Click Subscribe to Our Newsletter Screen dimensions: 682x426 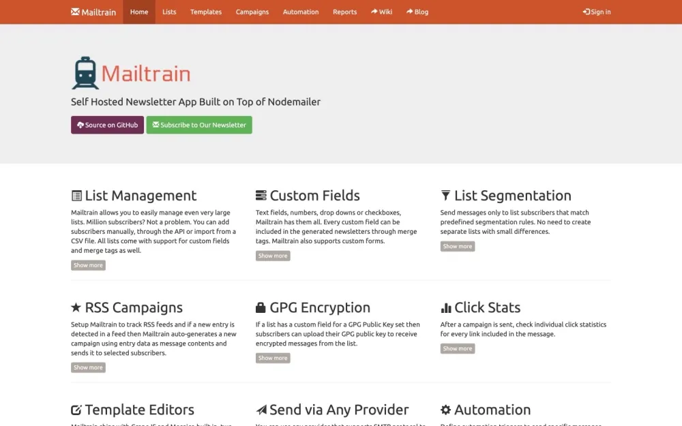199,125
